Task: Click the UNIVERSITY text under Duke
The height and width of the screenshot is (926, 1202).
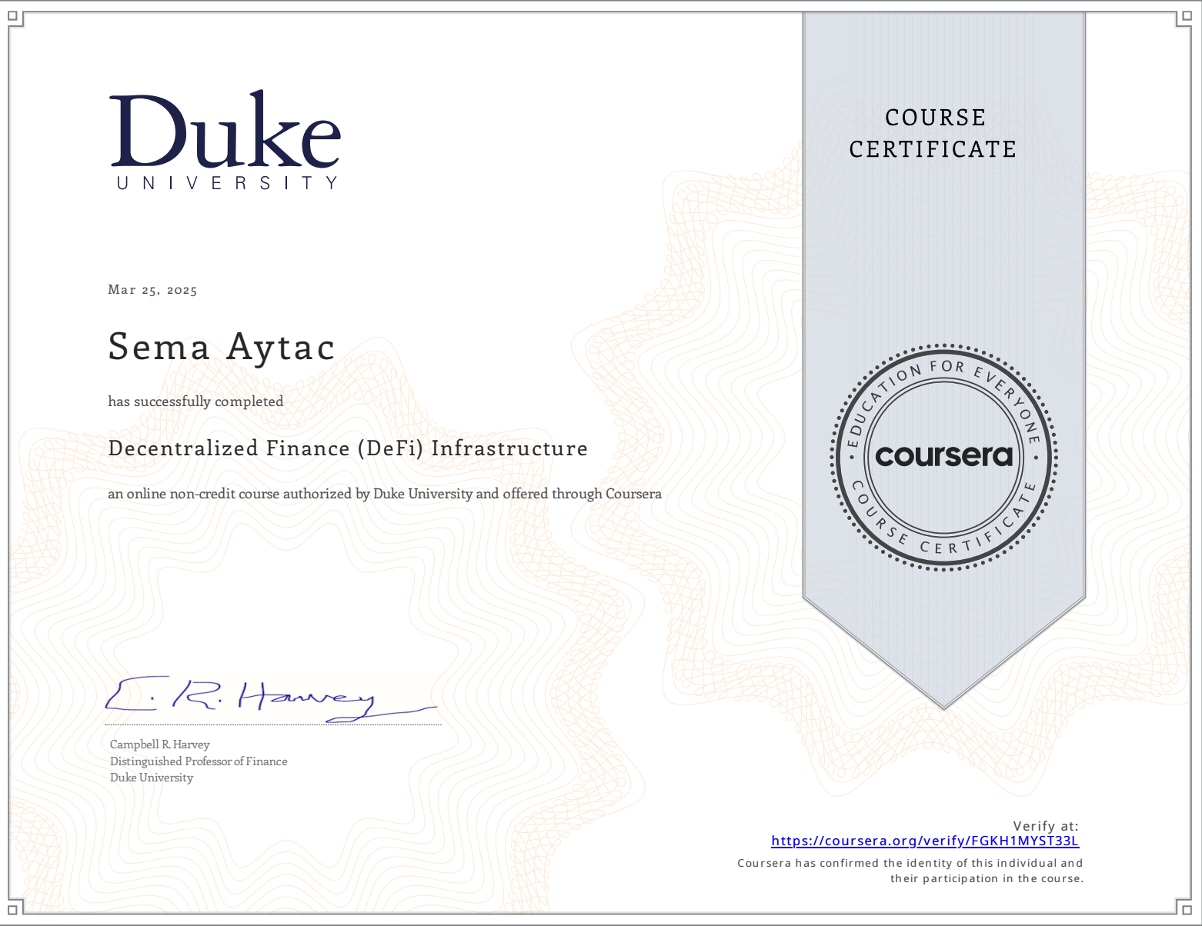Action: coord(227,183)
